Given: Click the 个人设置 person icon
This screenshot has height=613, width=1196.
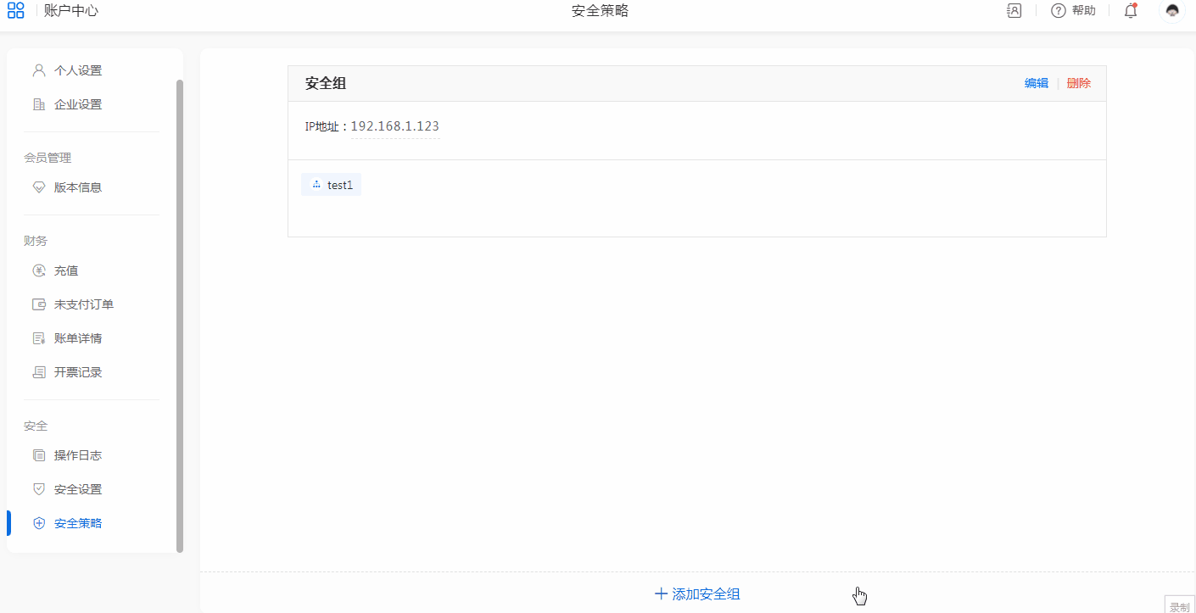Looking at the screenshot, I should [x=38, y=70].
